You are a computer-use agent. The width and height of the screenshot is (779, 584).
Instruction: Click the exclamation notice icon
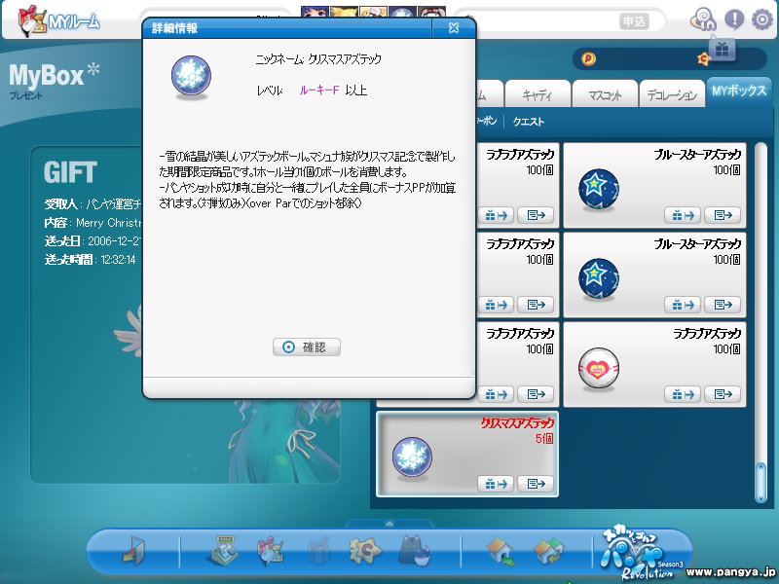(734, 18)
